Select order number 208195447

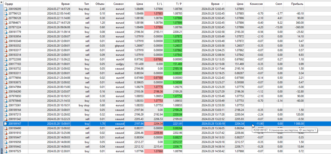[x=15, y=138]
